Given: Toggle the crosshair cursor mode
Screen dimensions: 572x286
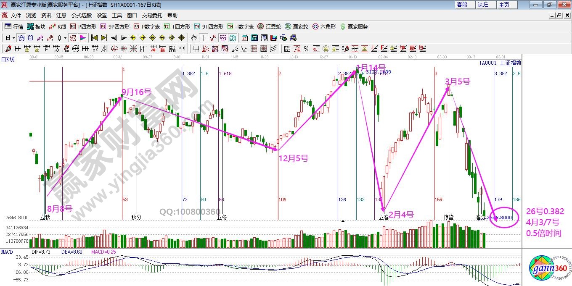Looking at the screenshot, I should [x=204, y=38].
